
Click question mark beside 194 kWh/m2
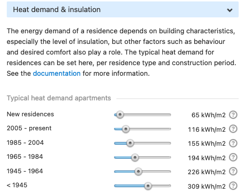(233, 157)
